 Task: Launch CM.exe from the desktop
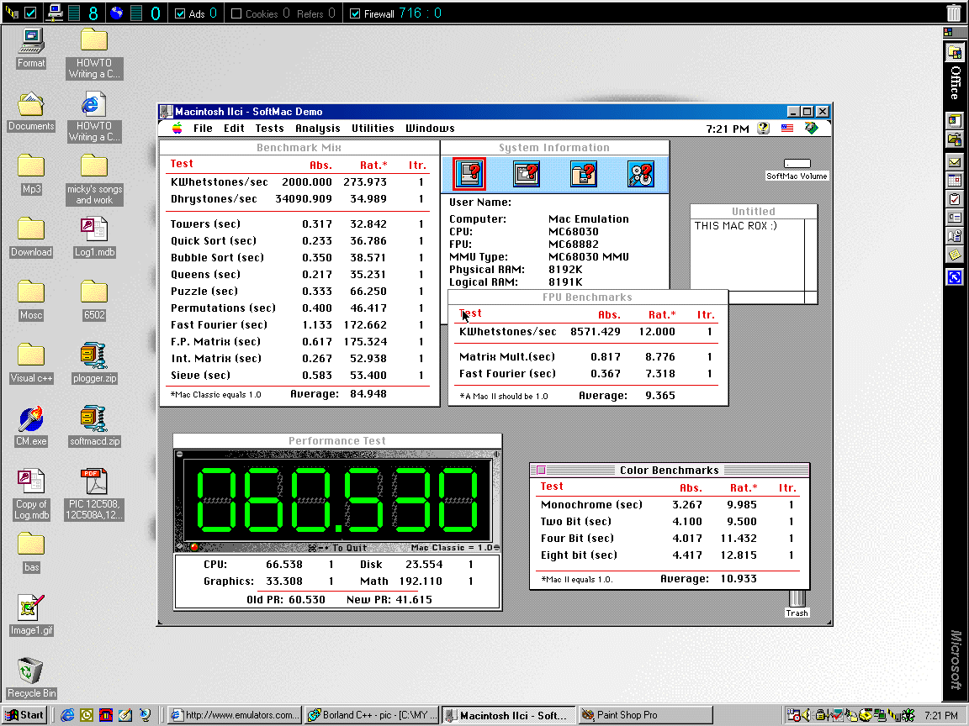(31, 420)
